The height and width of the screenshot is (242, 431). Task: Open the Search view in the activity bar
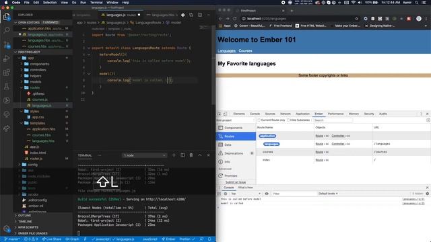(x=6, y=30)
